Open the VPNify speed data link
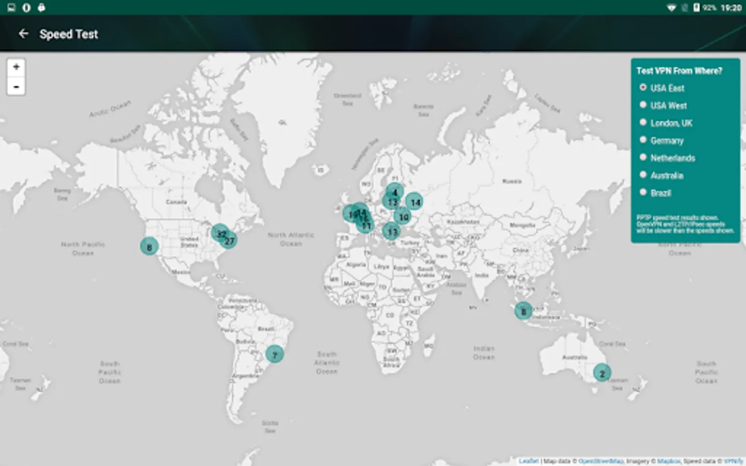Image resolution: width=746 pixels, height=466 pixels. coord(733,461)
